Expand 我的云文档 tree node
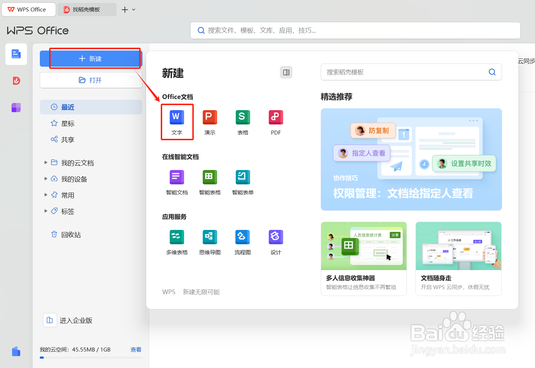Image resolution: width=535 pixels, height=368 pixels. [46, 162]
